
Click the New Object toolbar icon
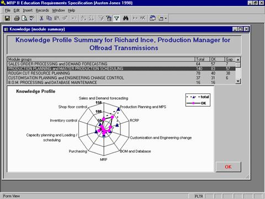161,18
